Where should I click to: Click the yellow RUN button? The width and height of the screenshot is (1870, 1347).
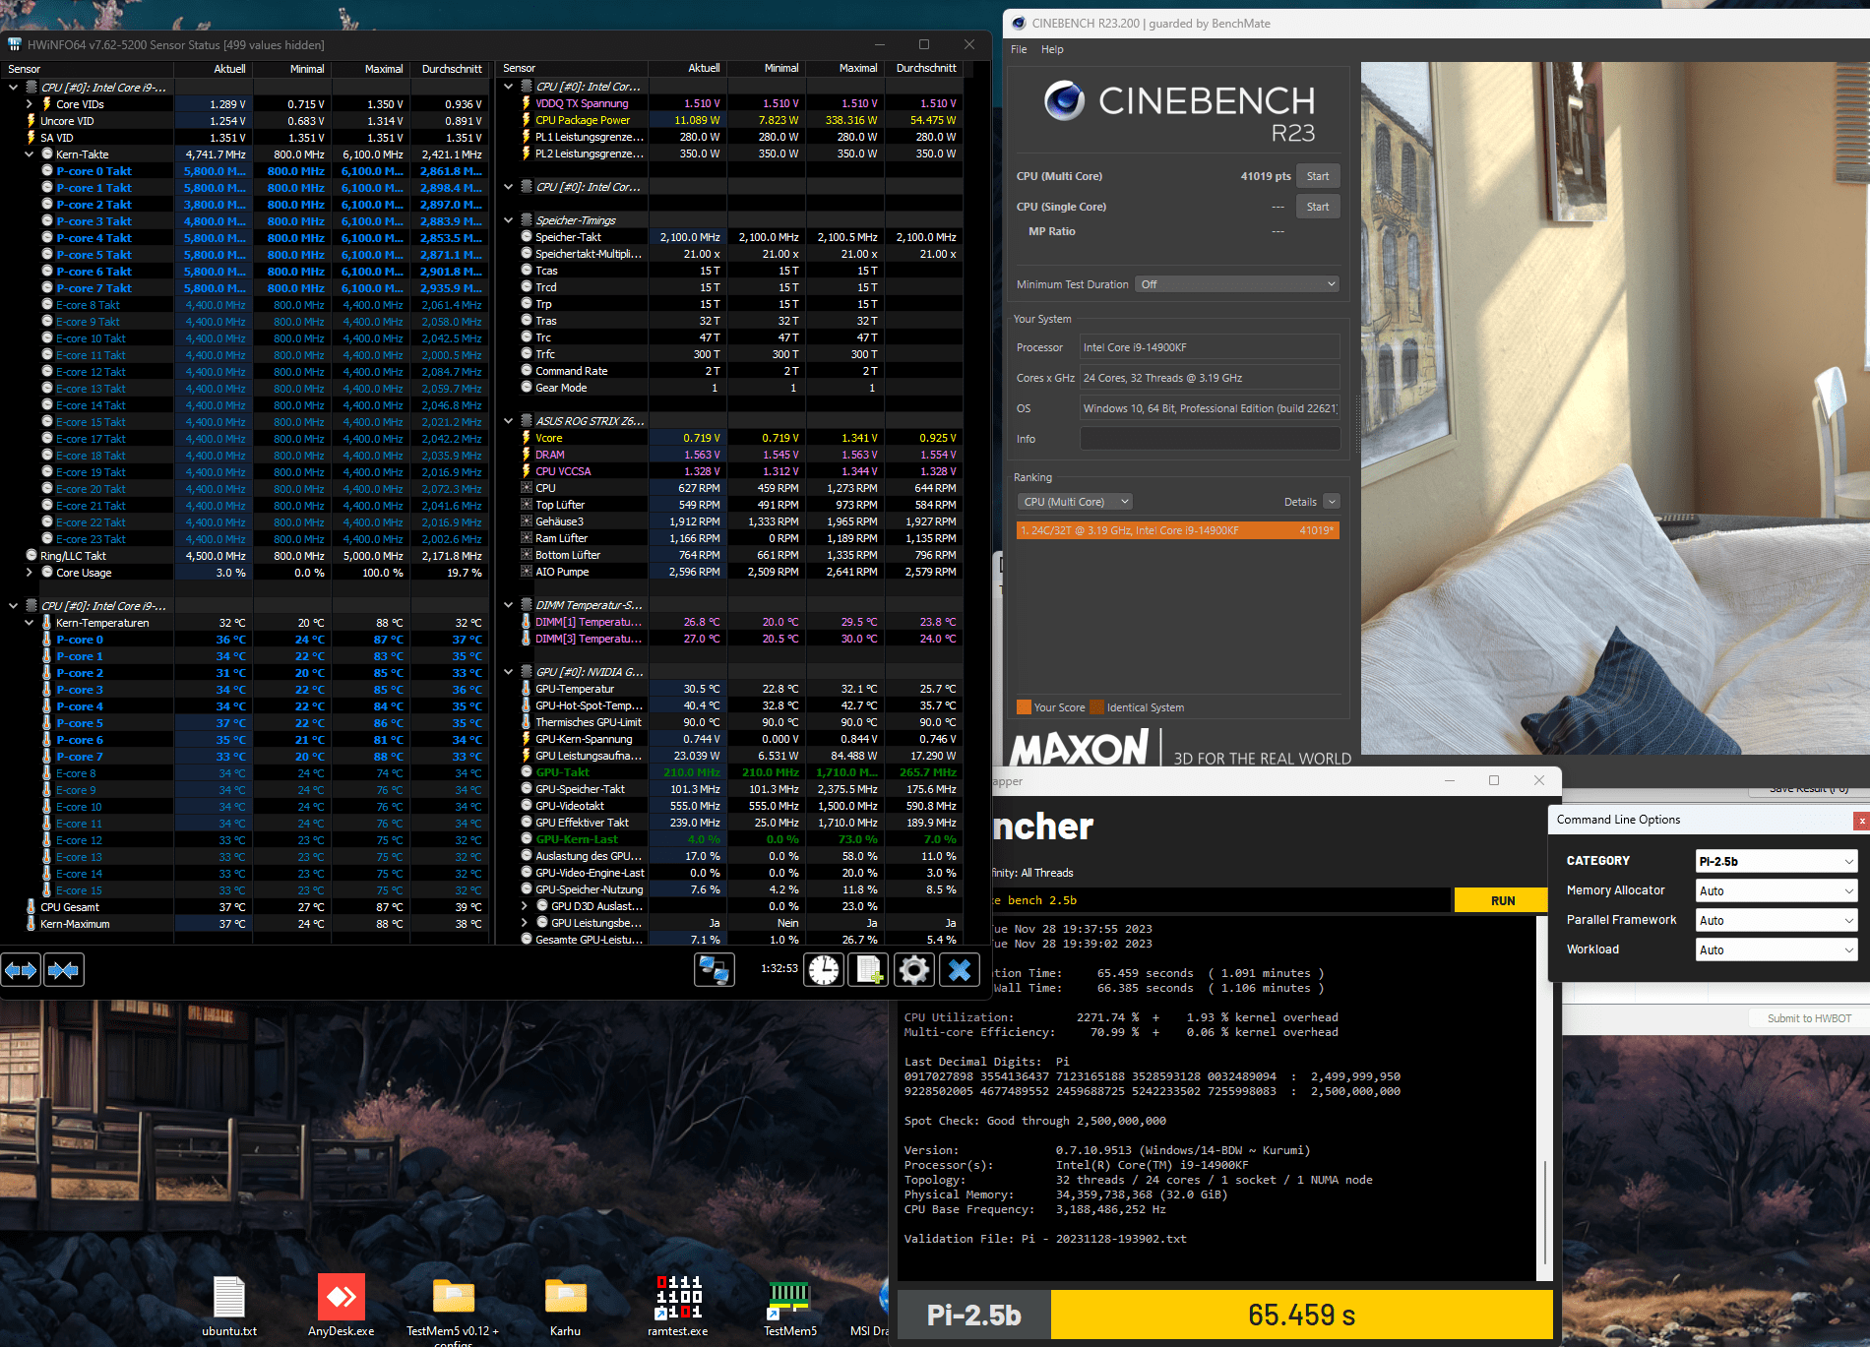1503,900
